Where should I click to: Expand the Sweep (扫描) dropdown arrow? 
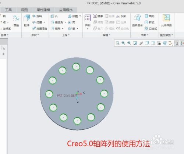(x=44, y=22)
